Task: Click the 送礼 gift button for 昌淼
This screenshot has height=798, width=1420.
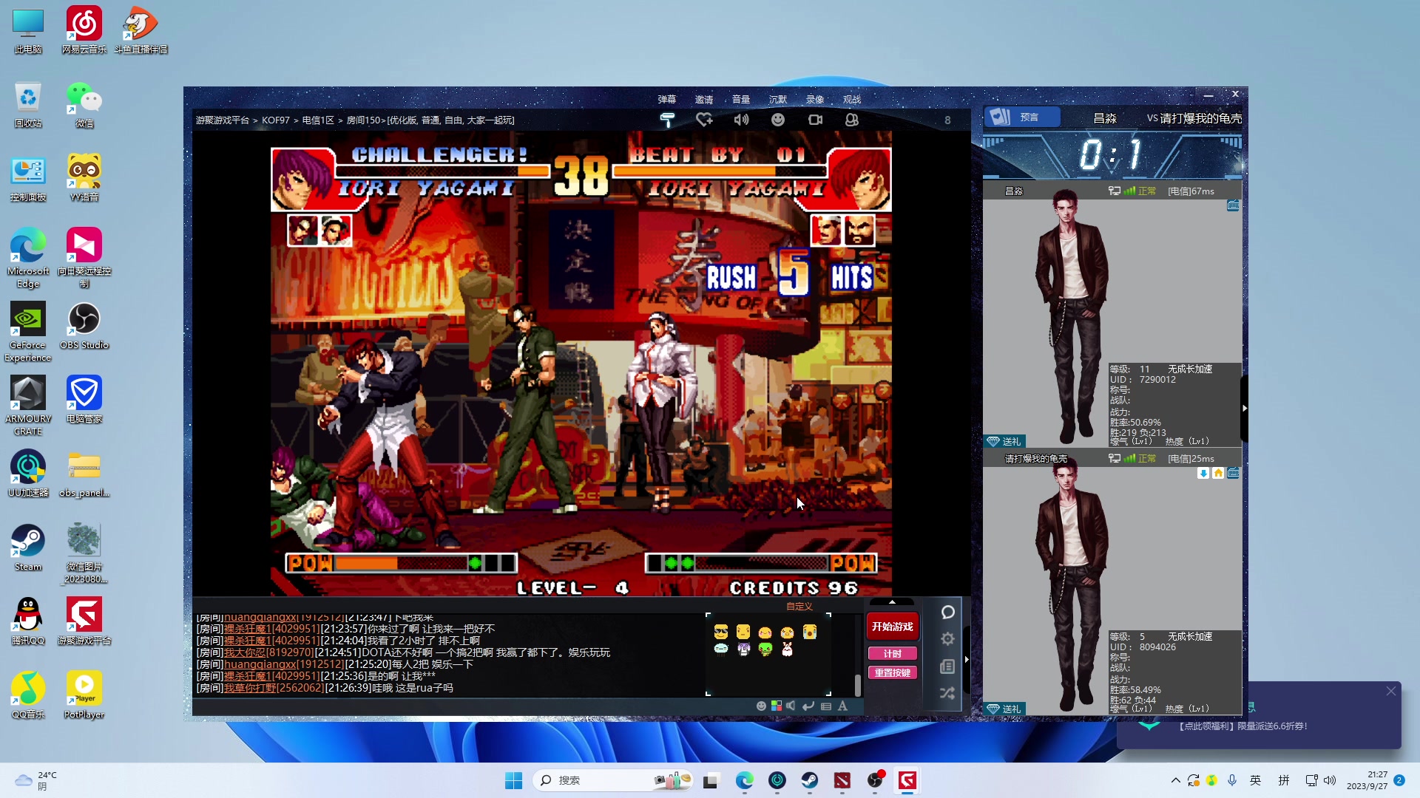Action: pyautogui.click(x=1004, y=441)
